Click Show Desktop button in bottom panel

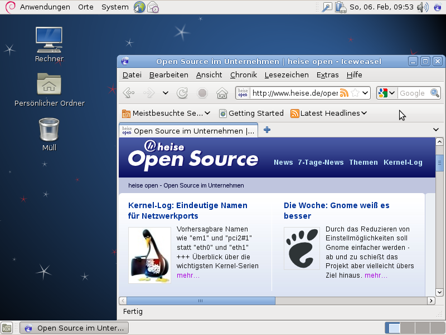(x=7, y=328)
